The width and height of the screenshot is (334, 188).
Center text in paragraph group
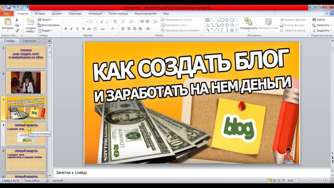(x=129, y=29)
